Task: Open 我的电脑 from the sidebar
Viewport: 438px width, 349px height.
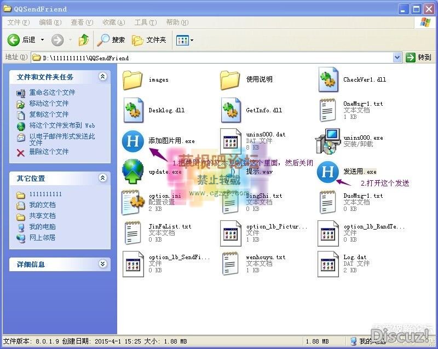Action: pyautogui.click(x=41, y=227)
